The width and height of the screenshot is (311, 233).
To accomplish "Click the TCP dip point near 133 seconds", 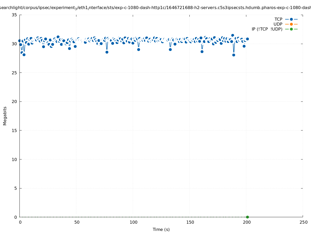I will tap(170, 49).
